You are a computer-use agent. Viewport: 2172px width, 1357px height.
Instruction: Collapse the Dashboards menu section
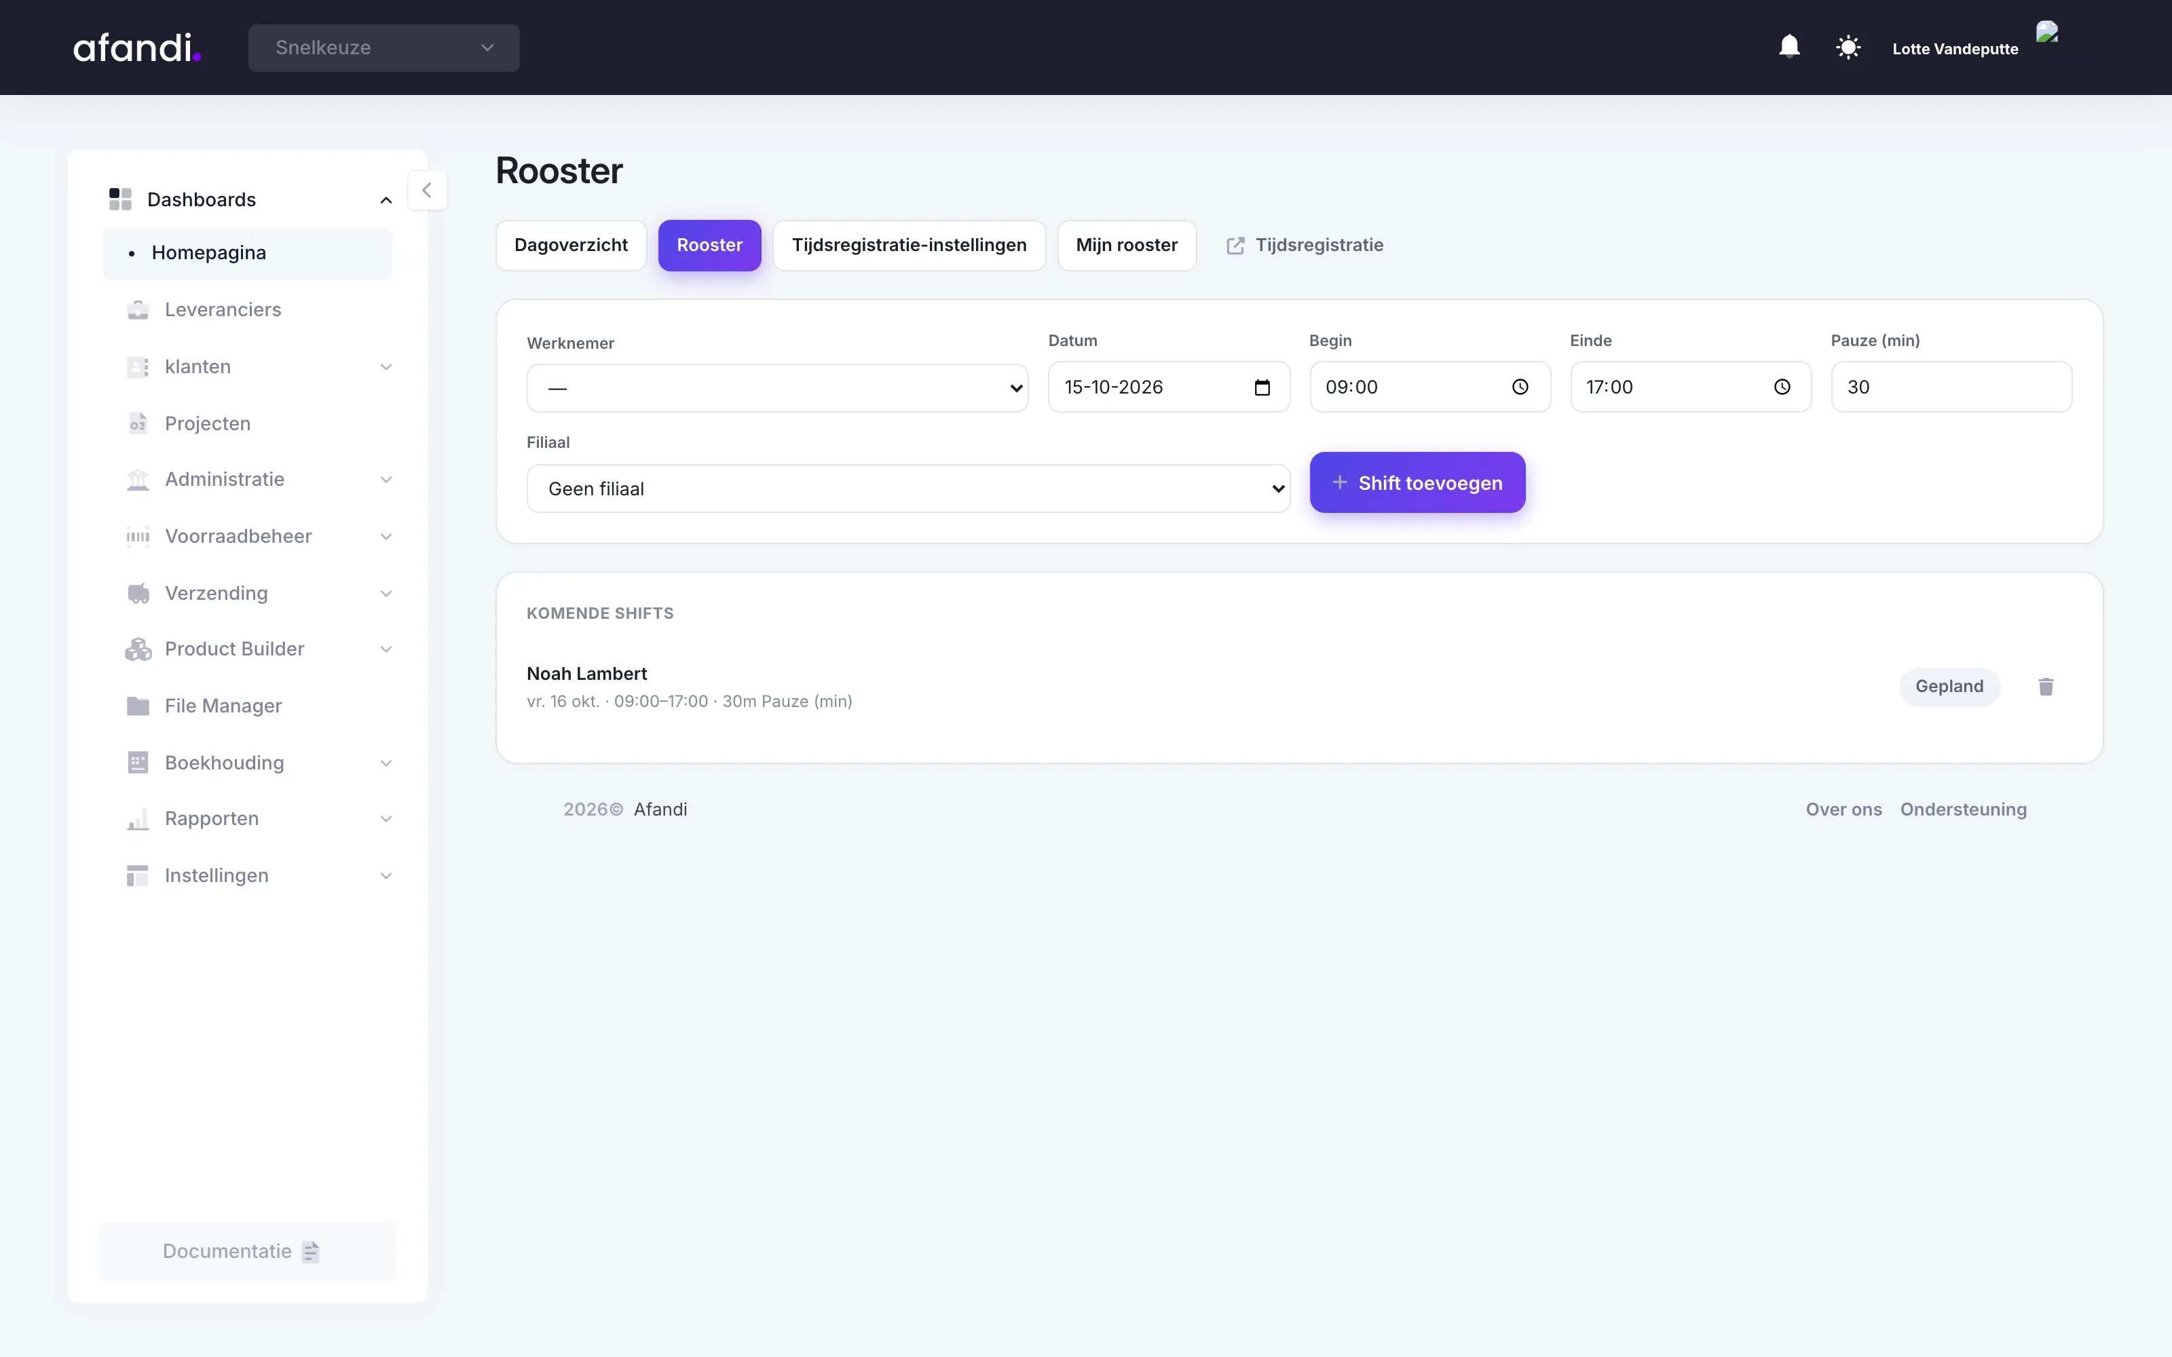point(386,200)
